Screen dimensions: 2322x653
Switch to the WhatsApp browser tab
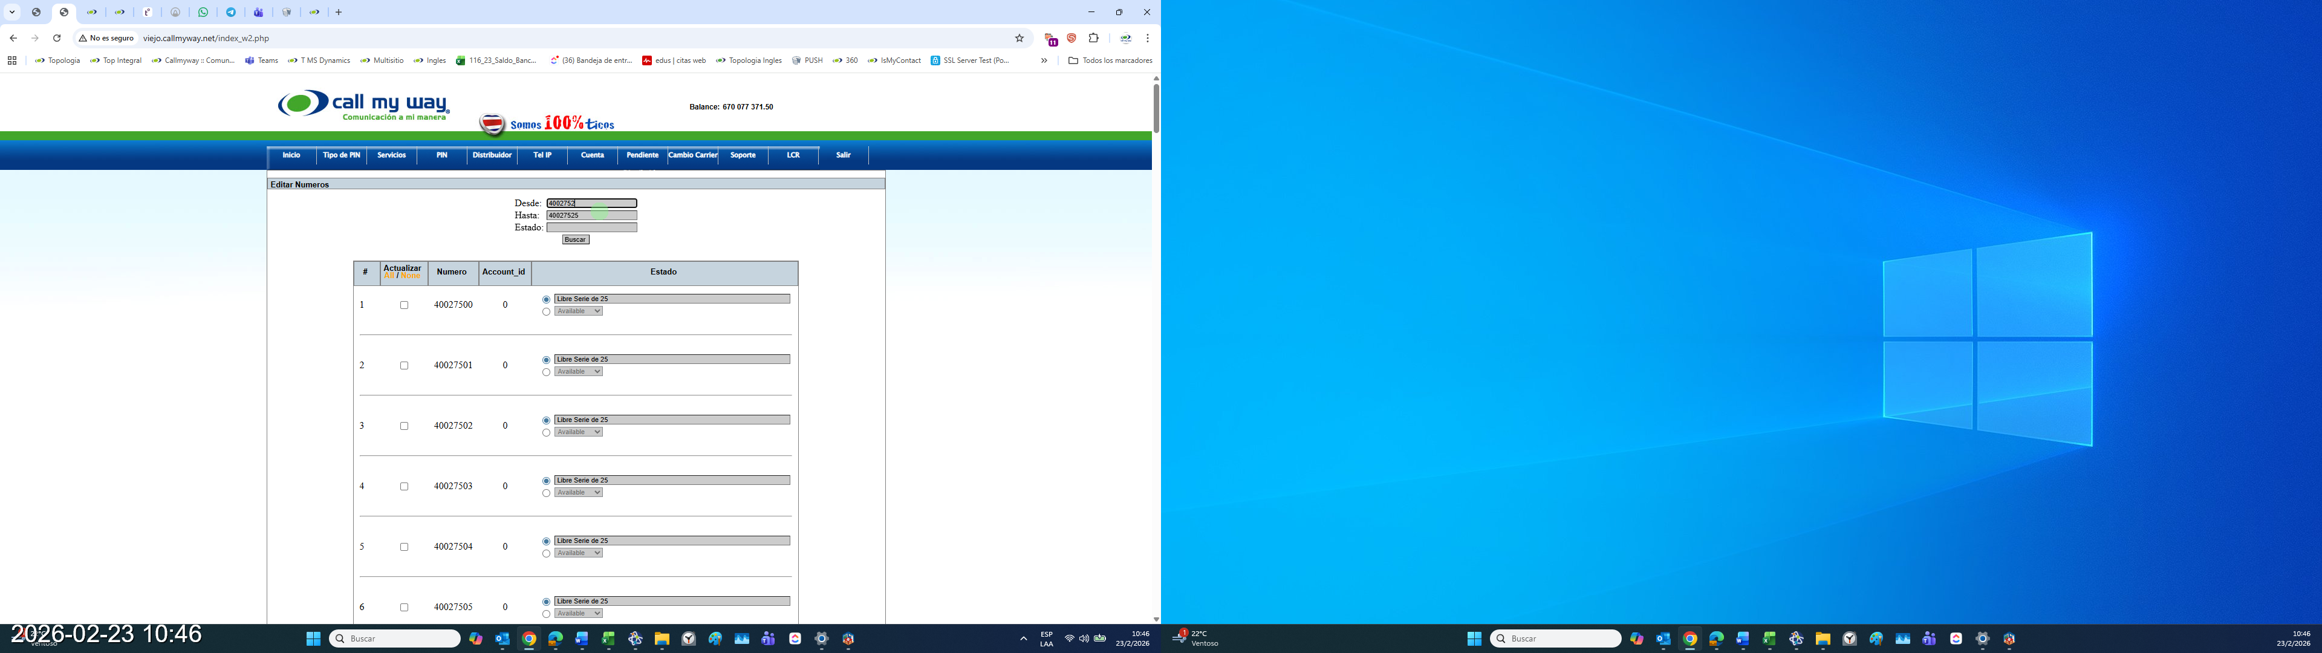coord(203,13)
